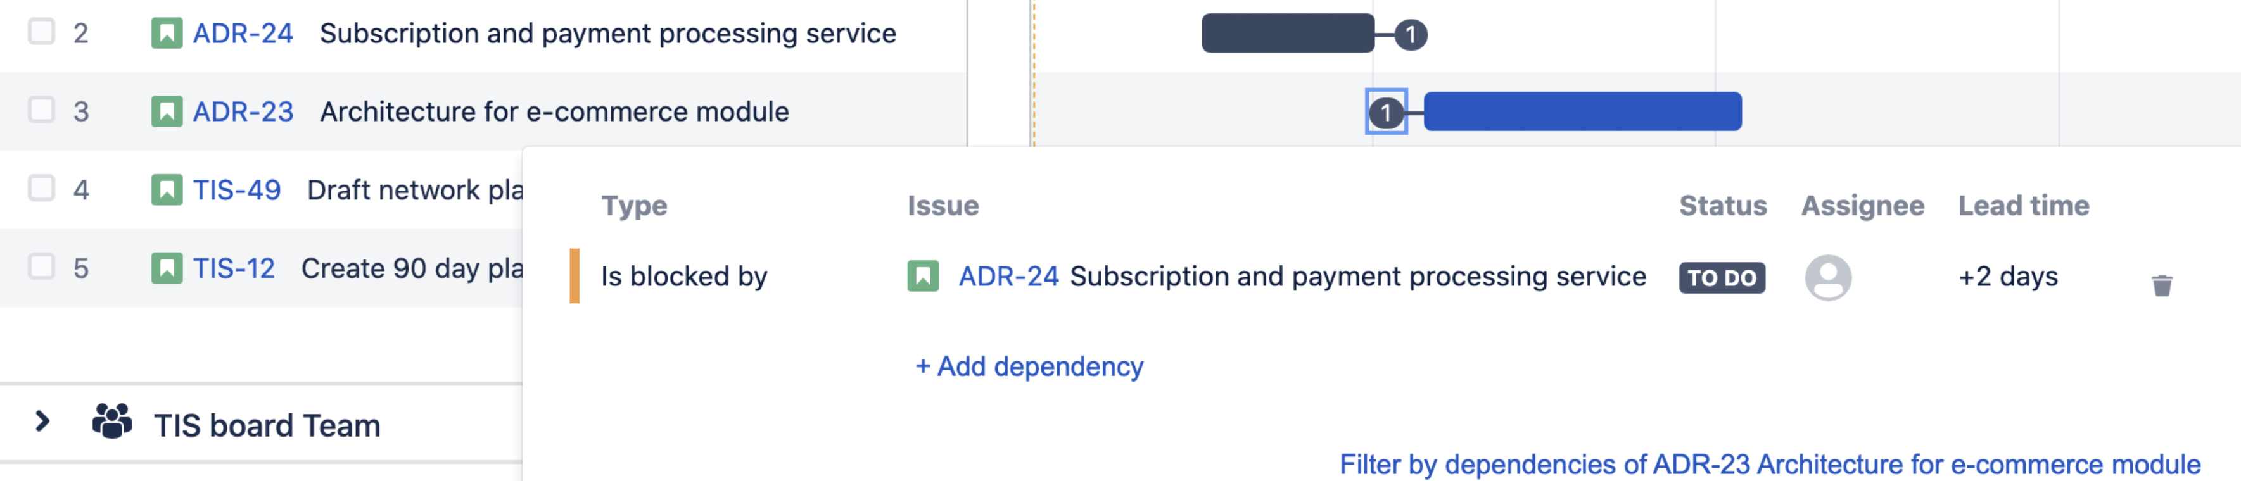Open the ADR-24 link in the dependency popup

(1007, 277)
